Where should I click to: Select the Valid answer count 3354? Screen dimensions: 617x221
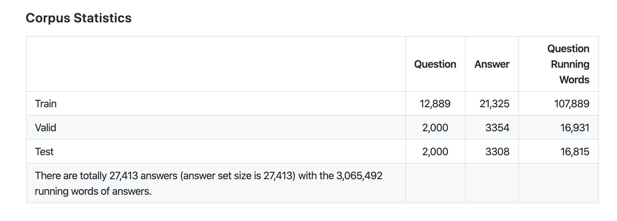point(497,128)
